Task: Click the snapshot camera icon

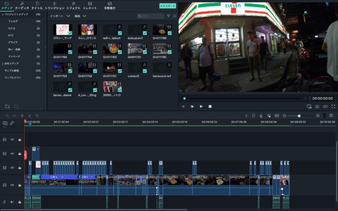Action: (x=317, y=106)
